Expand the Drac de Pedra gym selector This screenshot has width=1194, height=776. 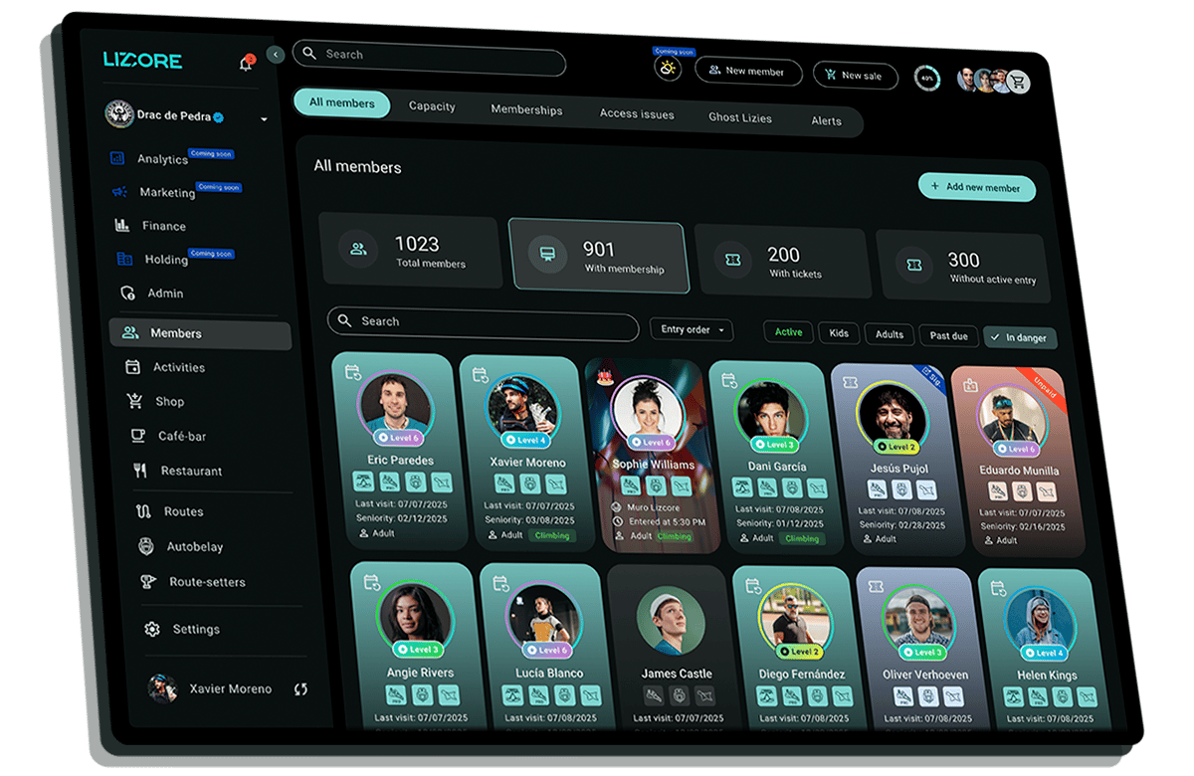point(264,119)
